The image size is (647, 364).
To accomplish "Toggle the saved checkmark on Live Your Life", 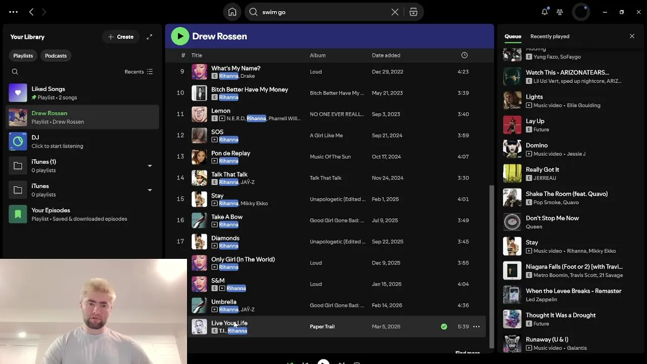I will pyautogui.click(x=444, y=327).
